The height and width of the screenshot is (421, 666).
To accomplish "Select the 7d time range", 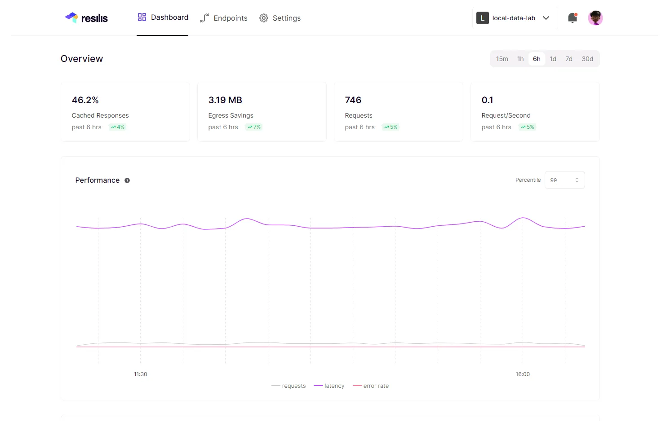I will click(569, 58).
